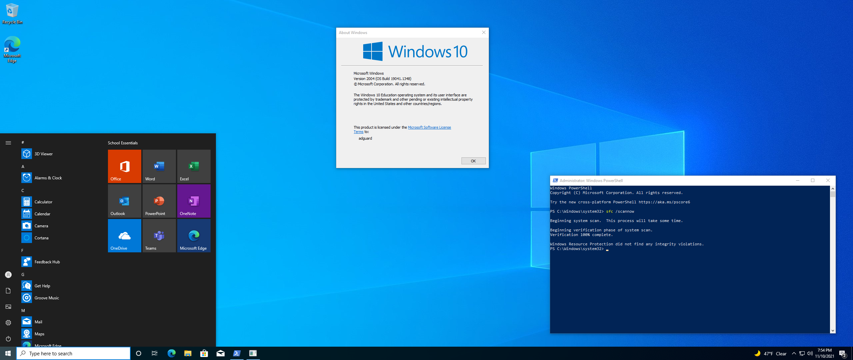Open volume control in system tray
Image resolution: width=853 pixels, height=360 pixels.
pos(810,353)
